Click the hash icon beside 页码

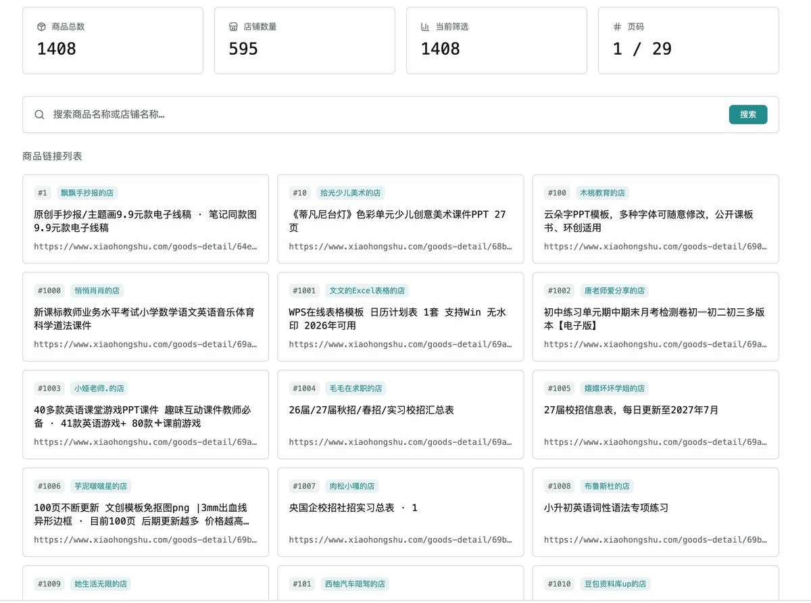pos(617,27)
